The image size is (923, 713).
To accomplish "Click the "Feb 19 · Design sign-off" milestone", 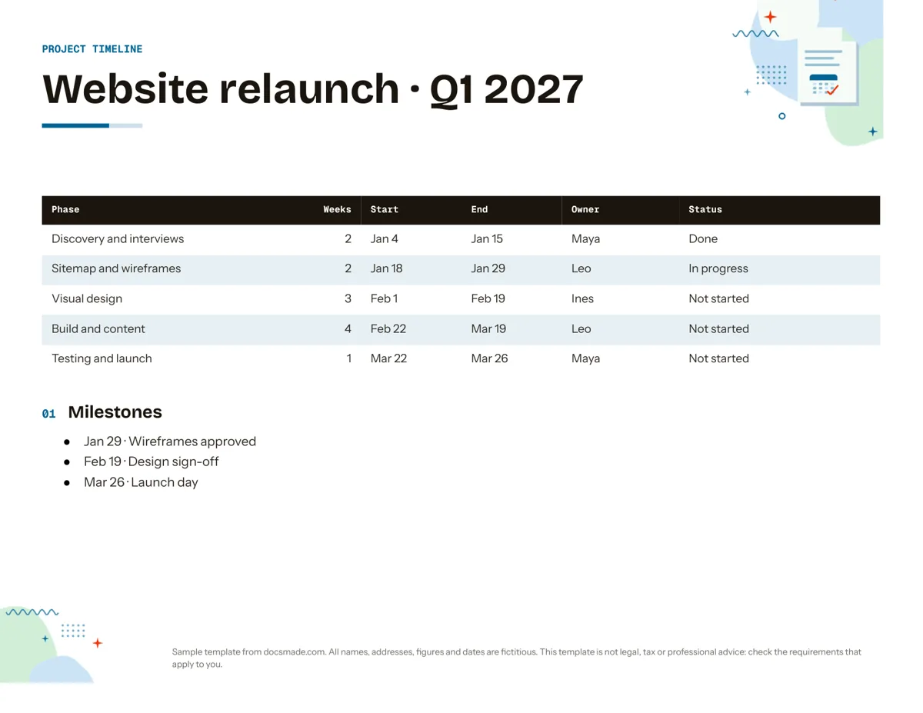I will coord(152,462).
